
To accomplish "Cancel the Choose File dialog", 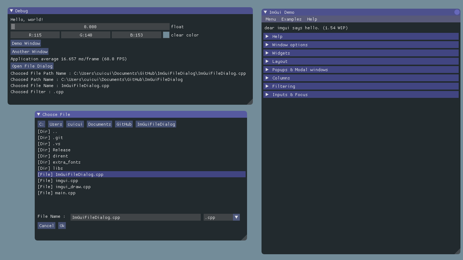I will coord(46,226).
